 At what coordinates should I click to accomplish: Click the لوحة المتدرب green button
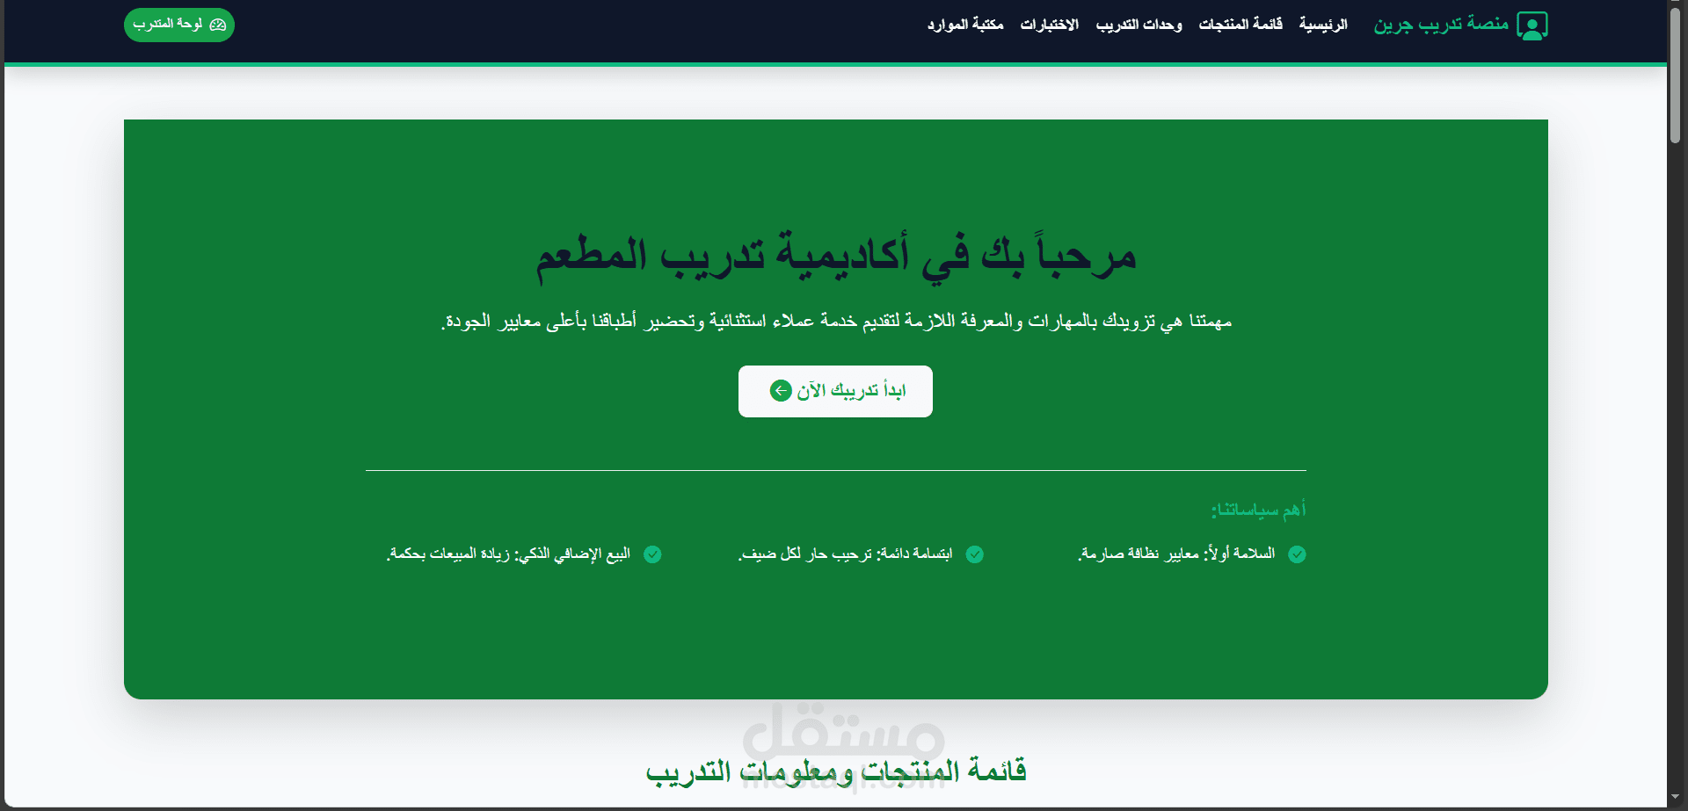(179, 25)
